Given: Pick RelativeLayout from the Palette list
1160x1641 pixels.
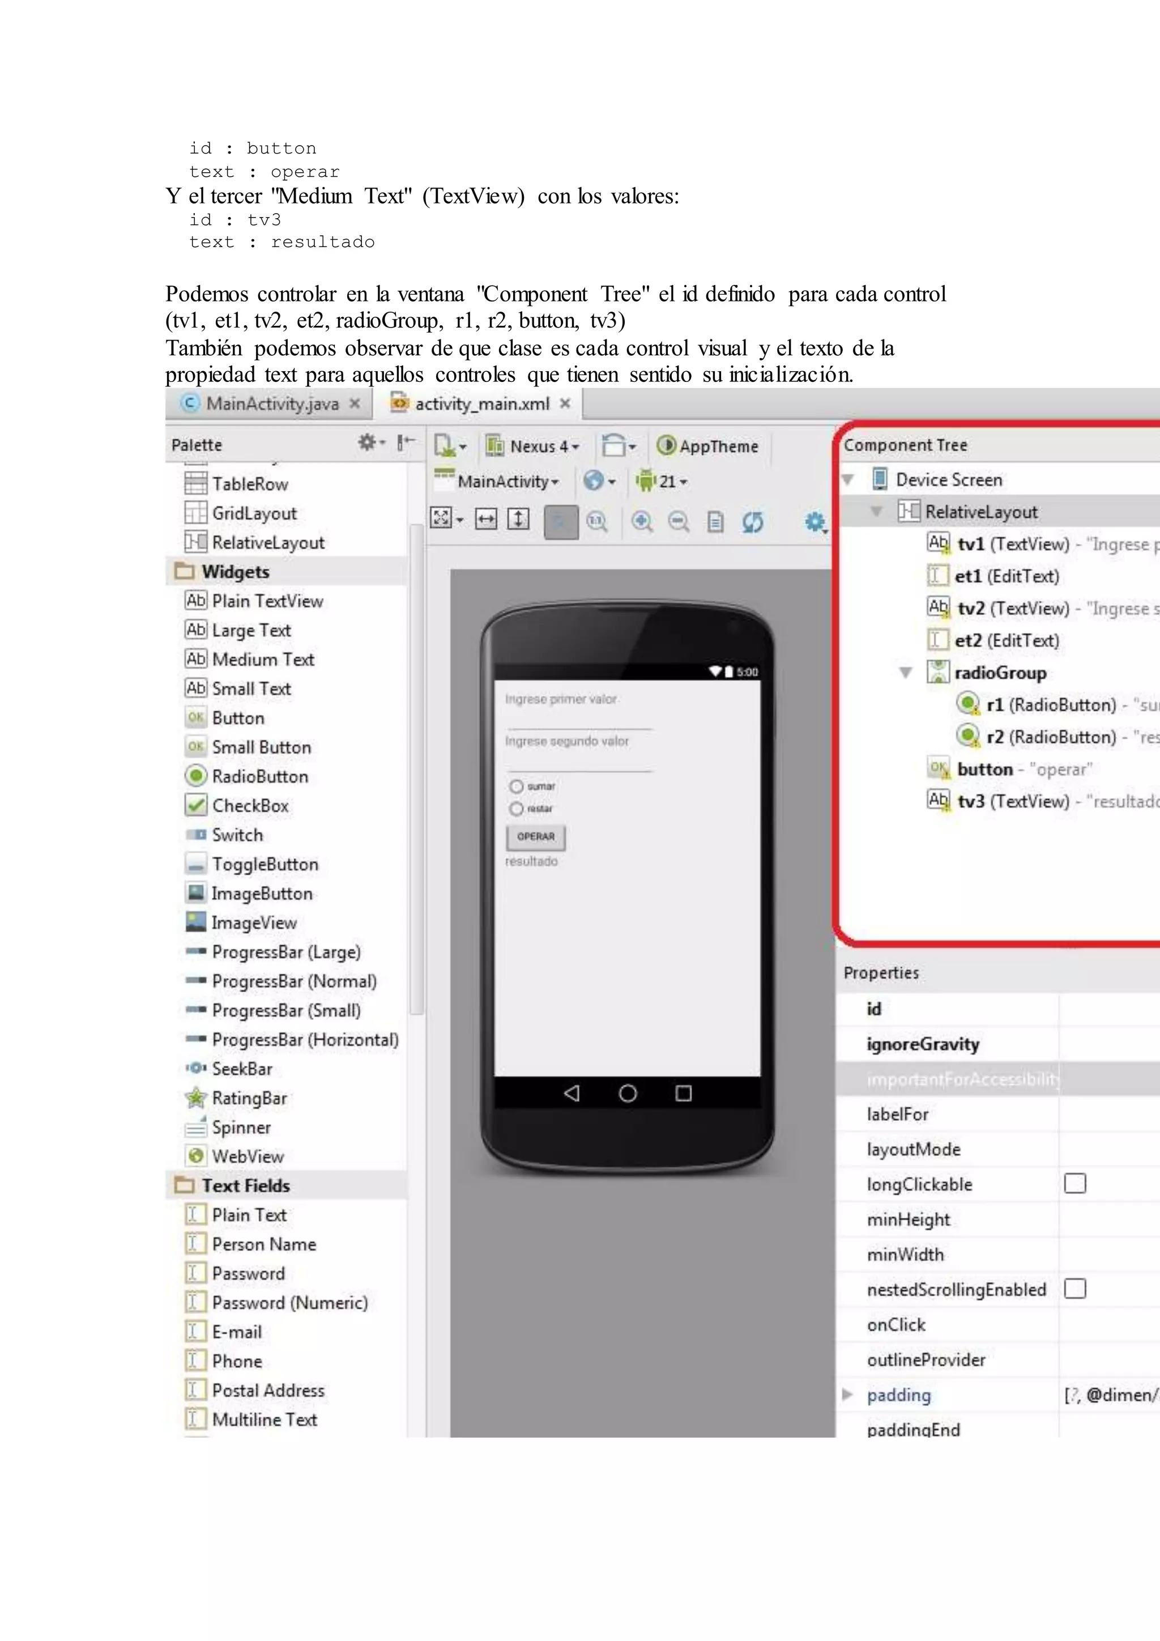Looking at the screenshot, I should pos(254,542).
